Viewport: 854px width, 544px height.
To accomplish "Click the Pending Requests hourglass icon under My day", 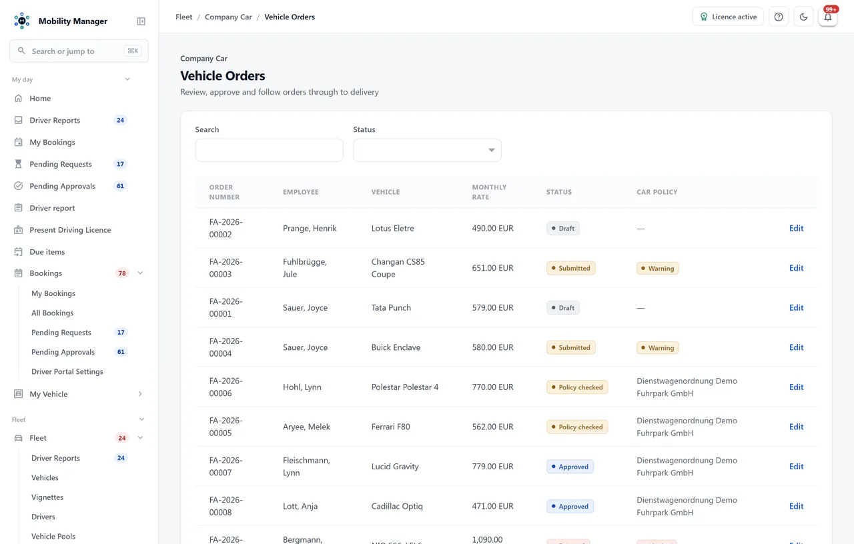I will coord(19,164).
